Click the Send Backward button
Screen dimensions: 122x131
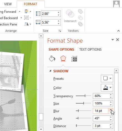[x=9, y=18]
